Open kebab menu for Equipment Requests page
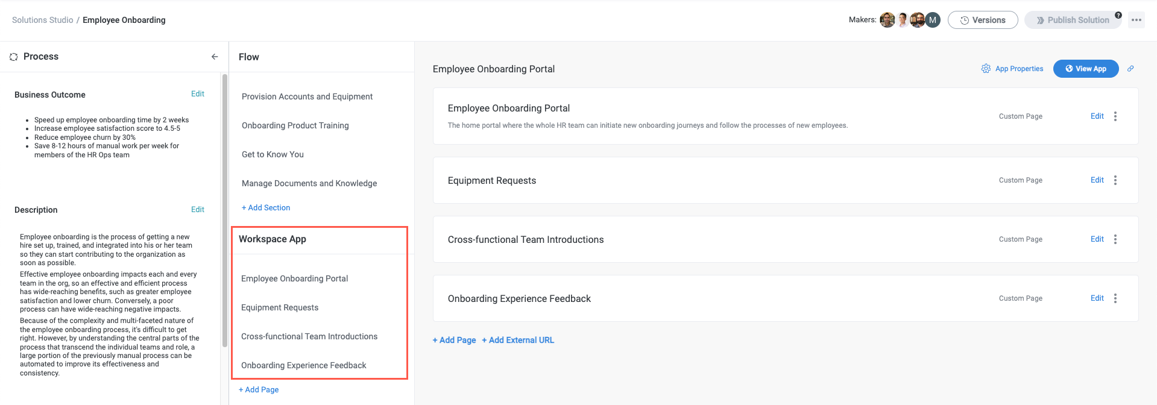Image resolution: width=1157 pixels, height=405 pixels. point(1115,180)
